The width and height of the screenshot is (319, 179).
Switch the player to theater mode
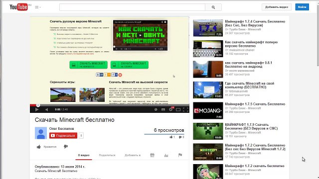178,109
